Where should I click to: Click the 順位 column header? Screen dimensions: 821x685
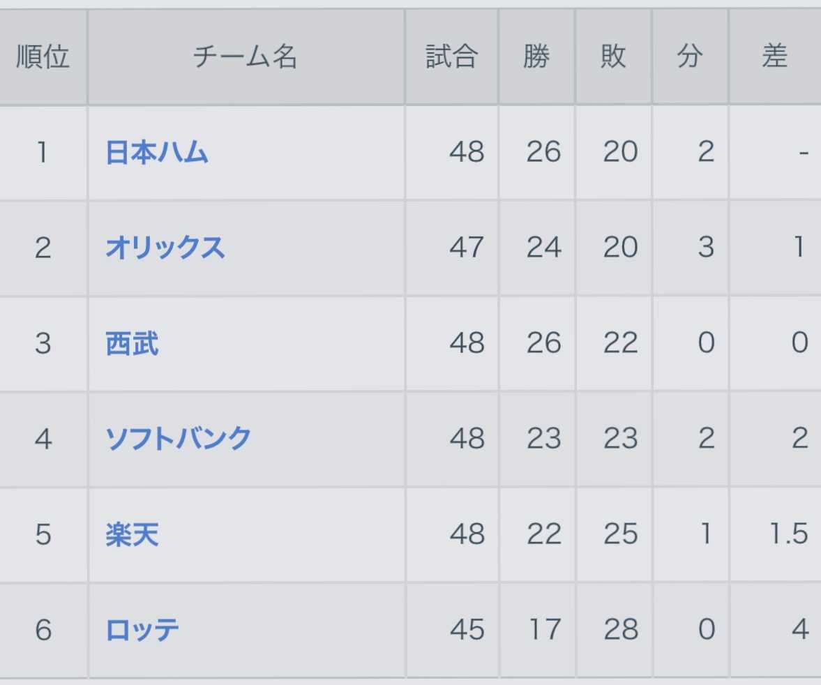click(x=43, y=57)
